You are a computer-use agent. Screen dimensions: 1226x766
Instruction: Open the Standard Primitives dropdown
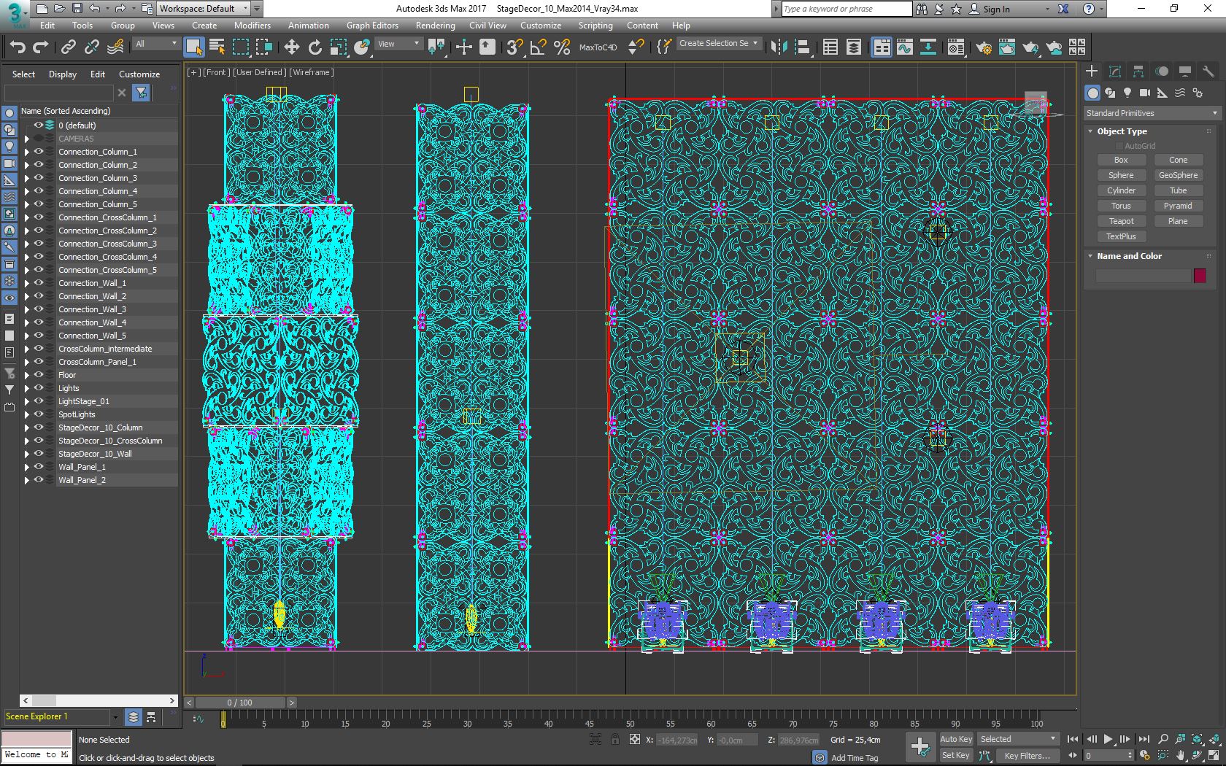tap(1151, 113)
